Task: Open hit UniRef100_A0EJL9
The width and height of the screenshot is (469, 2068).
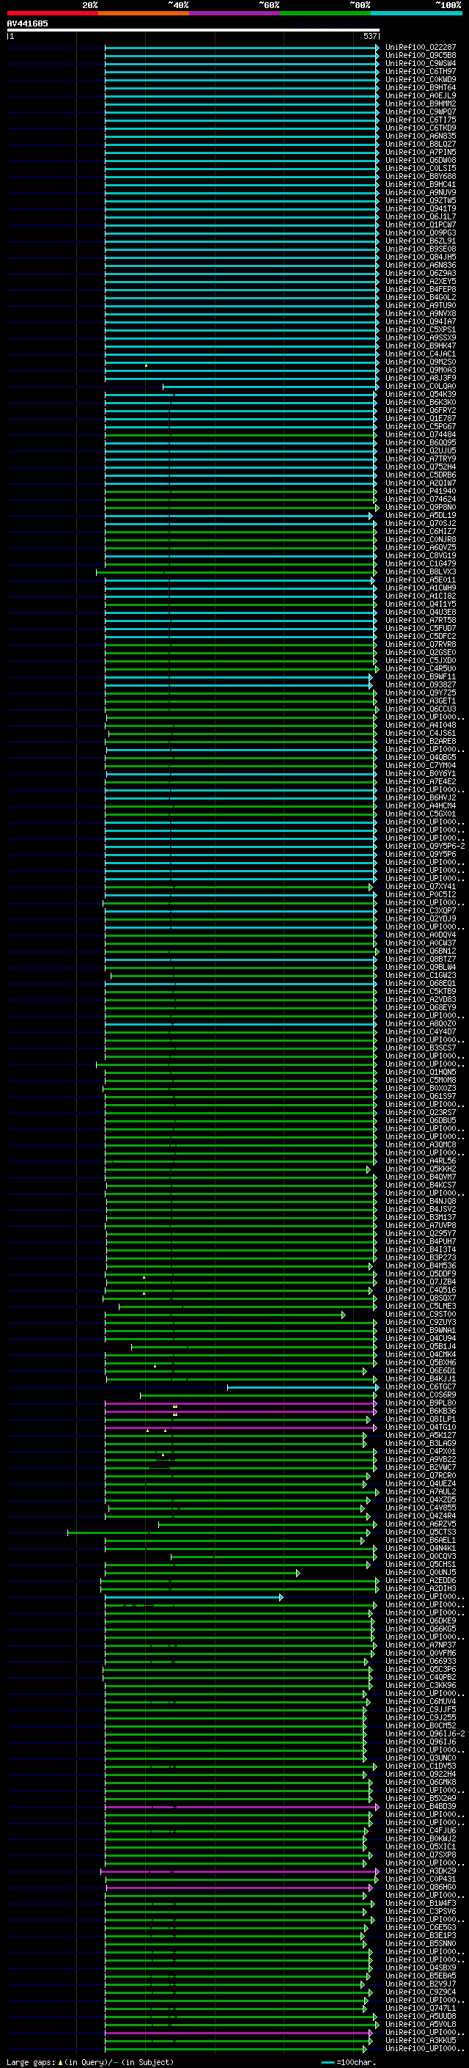Action: (421, 95)
